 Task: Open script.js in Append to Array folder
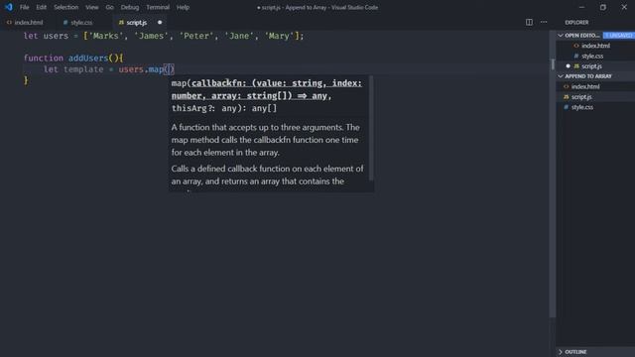click(595, 97)
